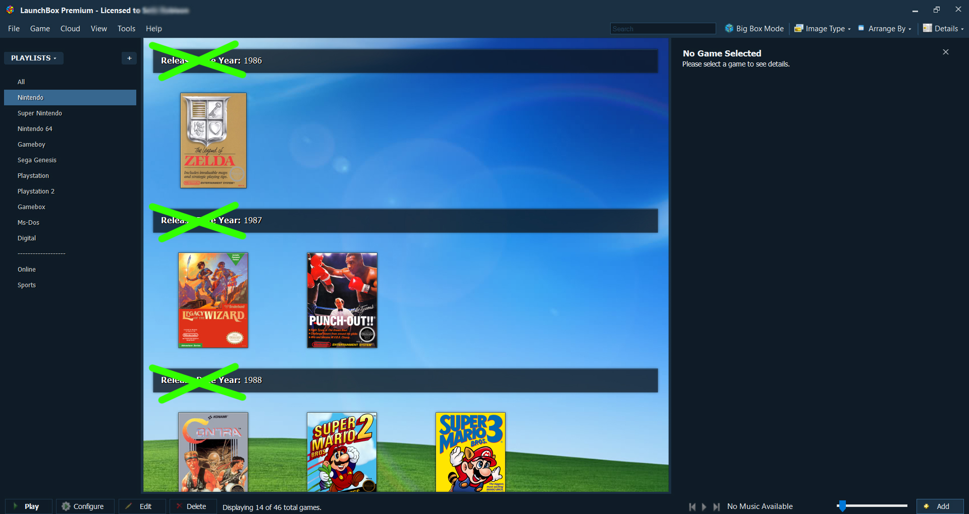Open the PLAYLISTS dropdown
Viewport: 969px width, 514px height.
point(34,58)
